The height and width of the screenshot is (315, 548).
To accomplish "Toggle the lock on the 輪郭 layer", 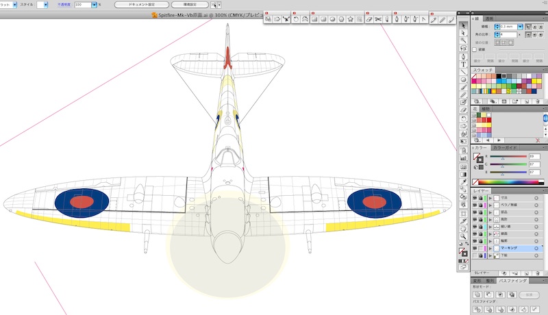I will coord(481,241).
